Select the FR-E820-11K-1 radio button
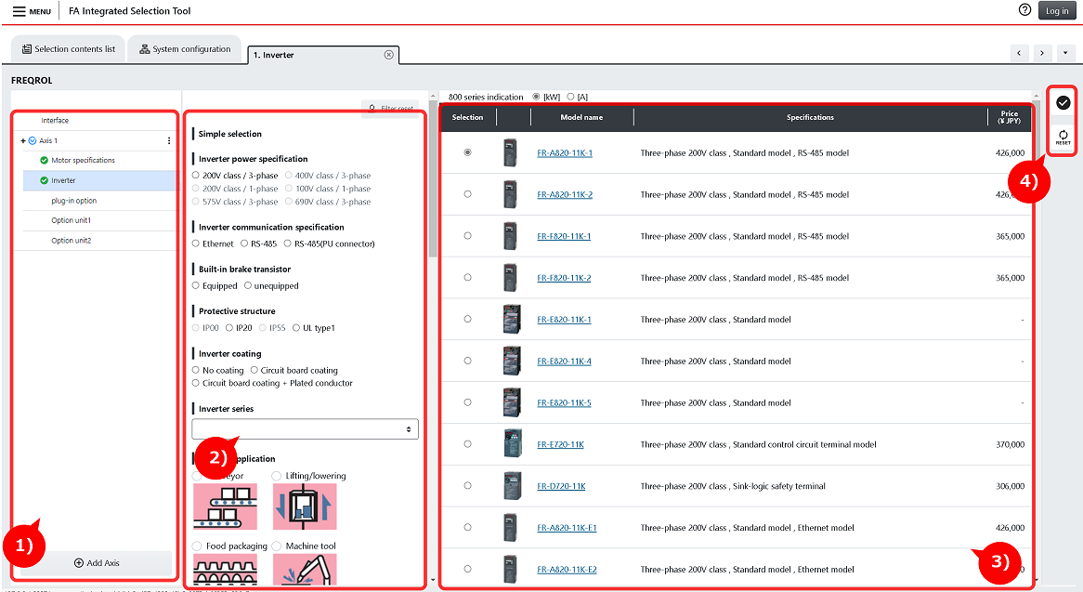Viewport: 1083px width, 592px height. point(467,319)
